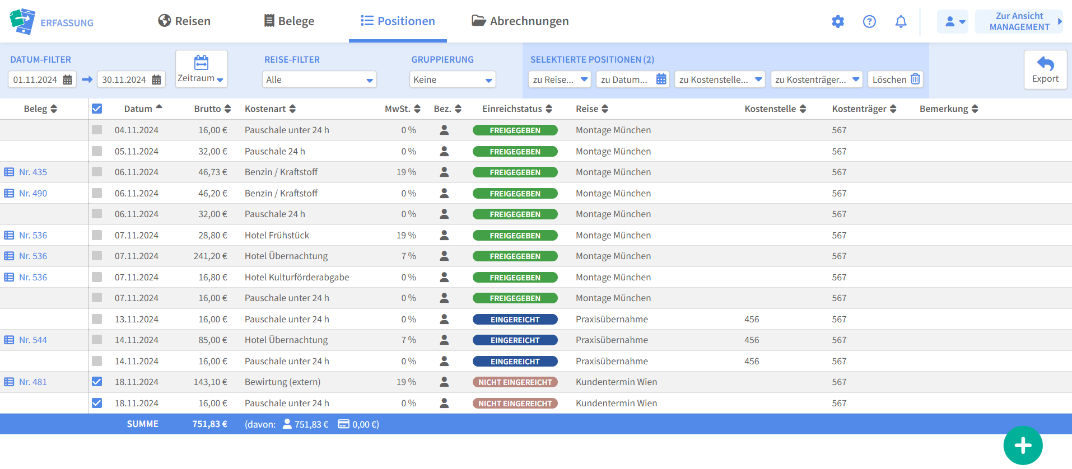The image size is (1072, 469).
Task: Open the Zeitraum dropdown
Action: coord(202,69)
